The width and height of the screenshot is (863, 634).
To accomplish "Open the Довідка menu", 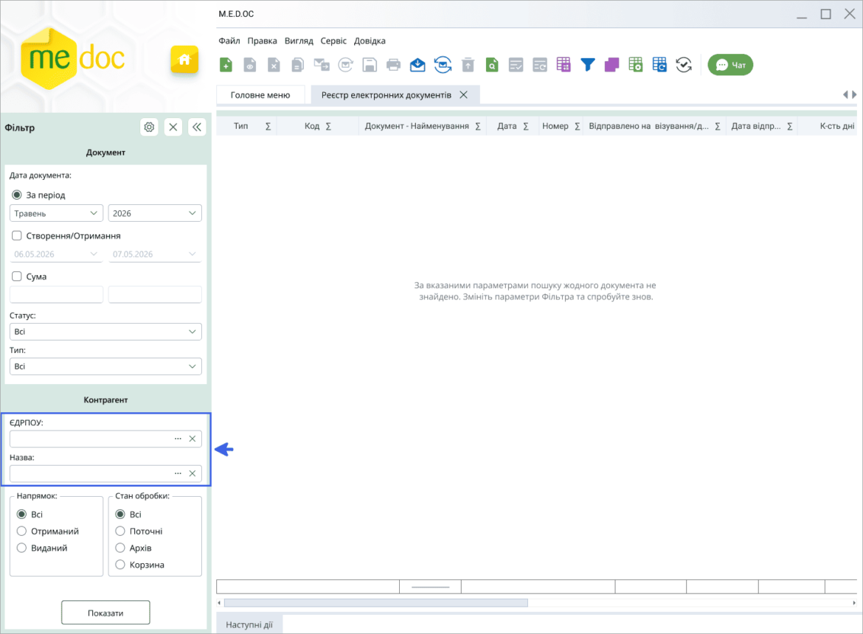I will pyautogui.click(x=370, y=41).
